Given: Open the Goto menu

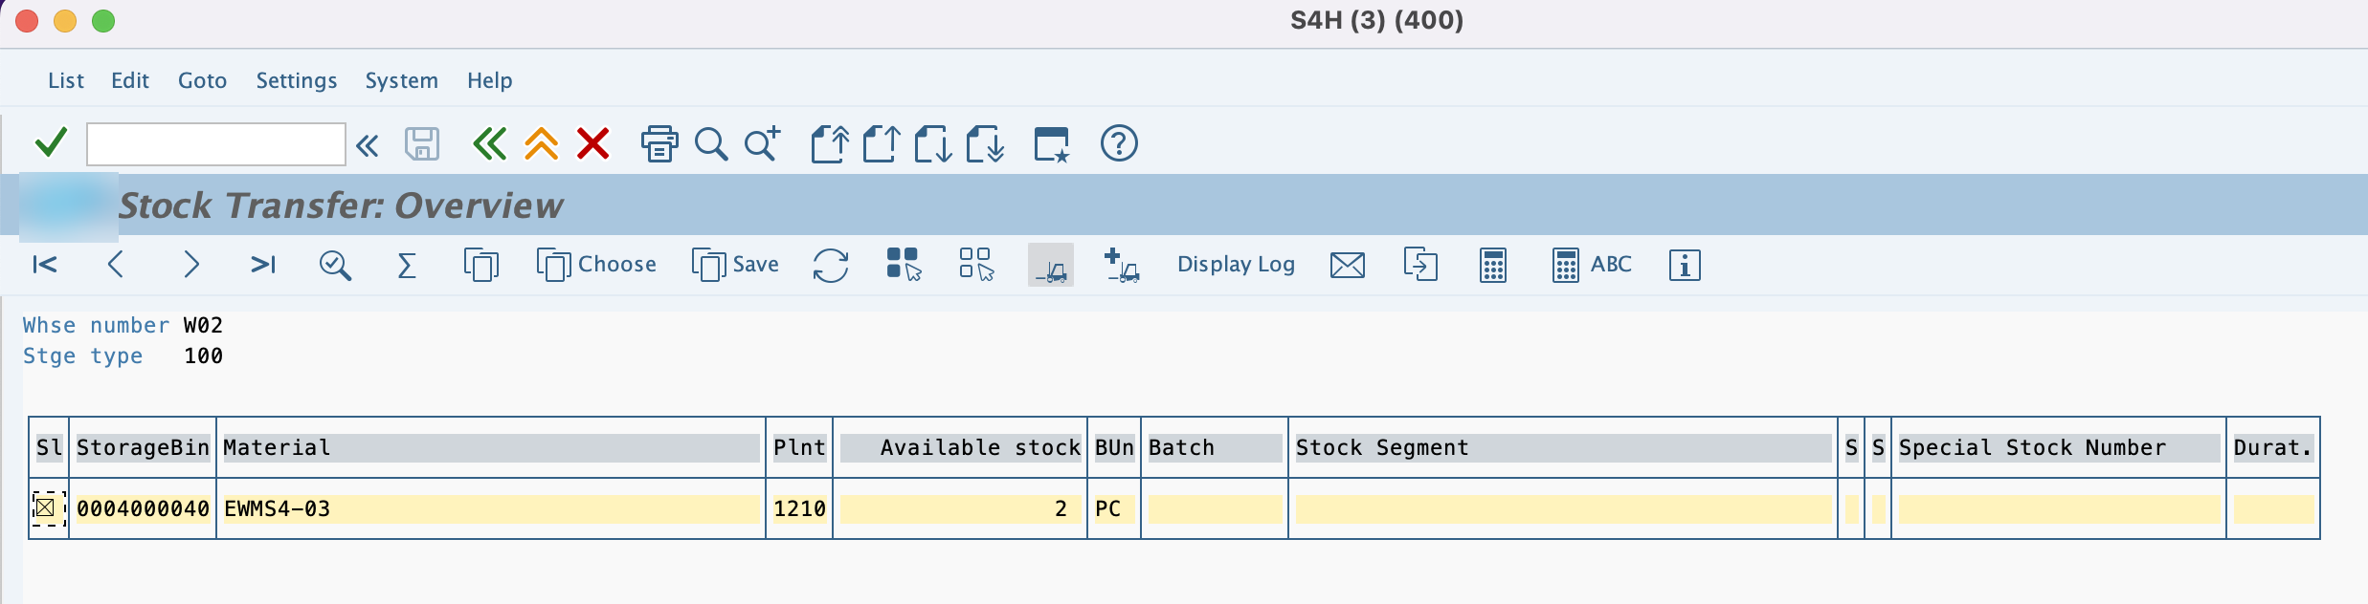Looking at the screenshot, I should pyautogui.click(x=202, y=80).
